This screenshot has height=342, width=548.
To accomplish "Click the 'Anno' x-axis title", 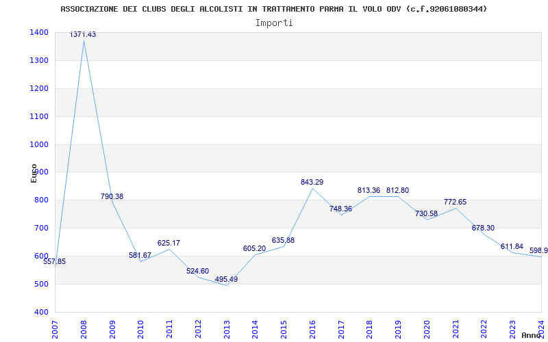I will tap(533, 335).
